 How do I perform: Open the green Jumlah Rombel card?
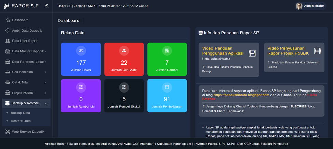coord(167,59)
